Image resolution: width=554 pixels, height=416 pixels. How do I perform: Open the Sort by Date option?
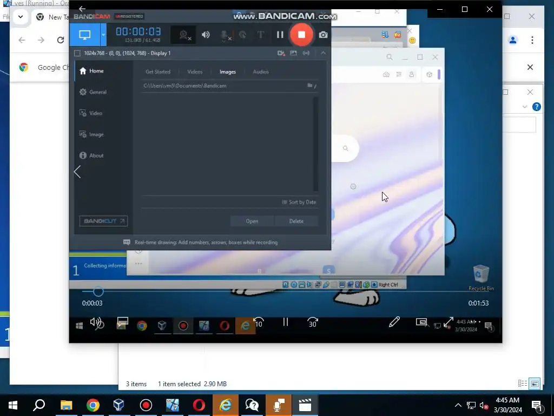click(299, 202)
